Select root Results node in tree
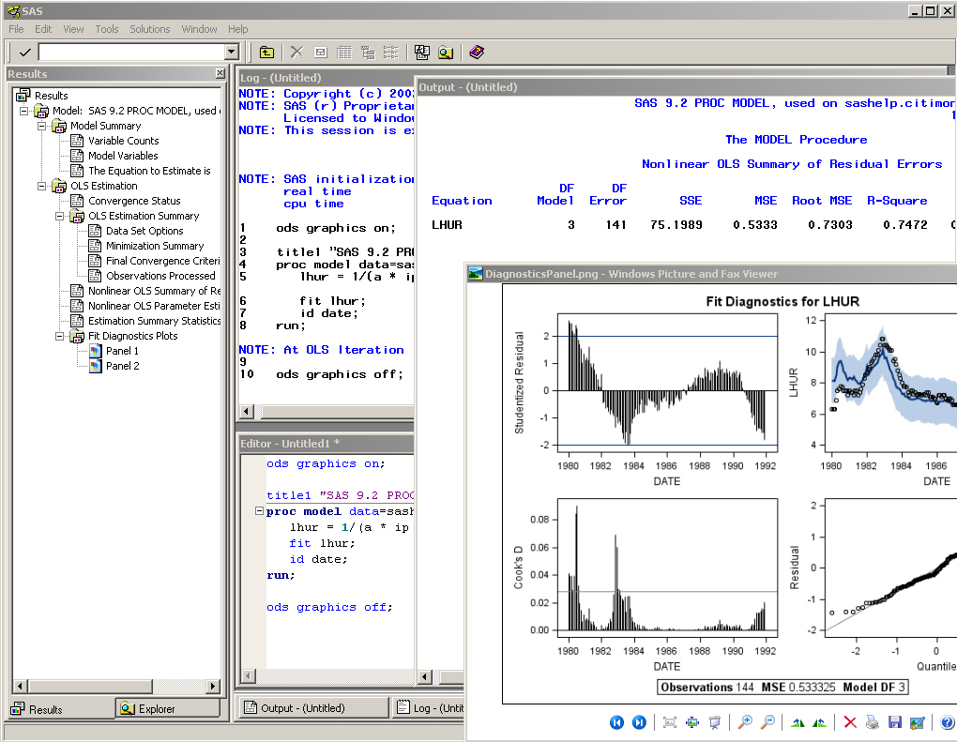The height and width of the screenshot is (742, 957). pyautogui.click(x=51, y=95)
